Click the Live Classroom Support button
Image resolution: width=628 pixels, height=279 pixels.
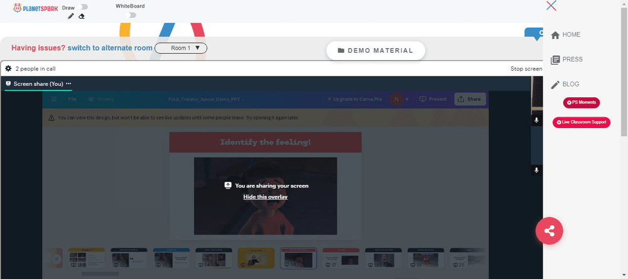[582, 122]
